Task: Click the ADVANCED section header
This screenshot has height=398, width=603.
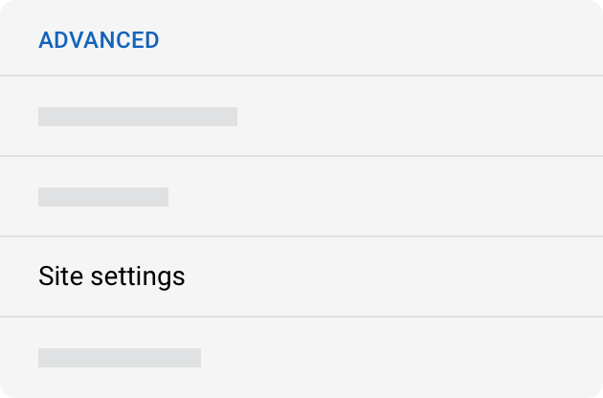Action: pos(99,40)
